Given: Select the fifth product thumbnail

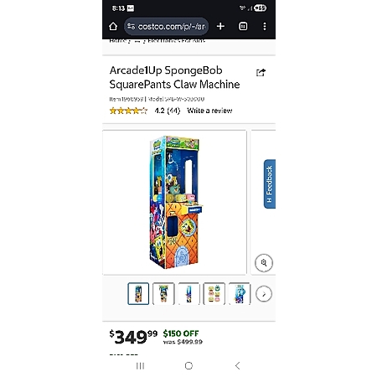Looking at the screenshot, I should click(x=240, y=293).
